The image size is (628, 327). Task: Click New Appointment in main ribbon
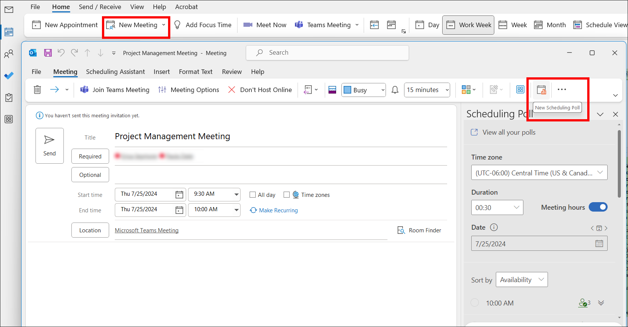tap(65, 25)
